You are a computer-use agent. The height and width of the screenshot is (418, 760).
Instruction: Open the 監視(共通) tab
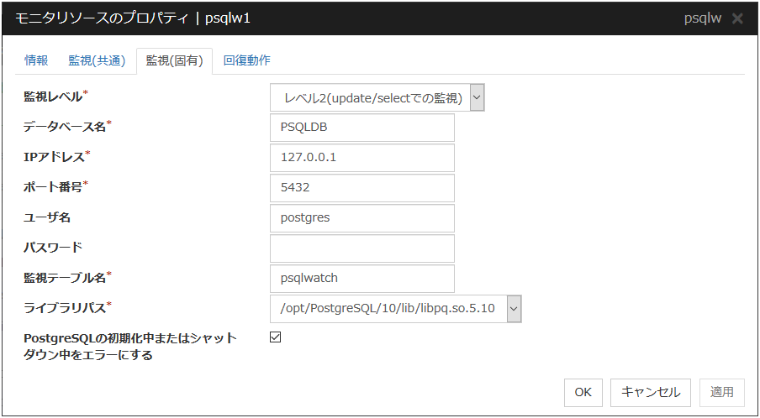pos(97,60)
